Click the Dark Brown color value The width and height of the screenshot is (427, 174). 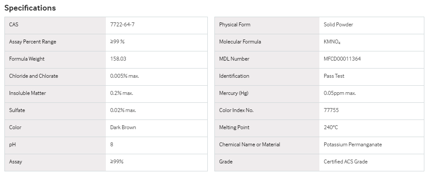pos(123,127)
